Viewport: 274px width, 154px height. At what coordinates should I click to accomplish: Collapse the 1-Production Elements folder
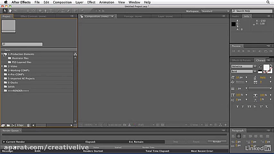coord(2,54)
